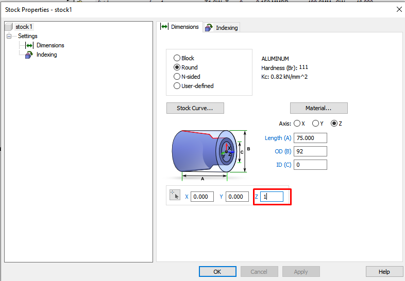405x281 pixels.
Task: Open the Stock Curve dialog
Action: [195, 108]
